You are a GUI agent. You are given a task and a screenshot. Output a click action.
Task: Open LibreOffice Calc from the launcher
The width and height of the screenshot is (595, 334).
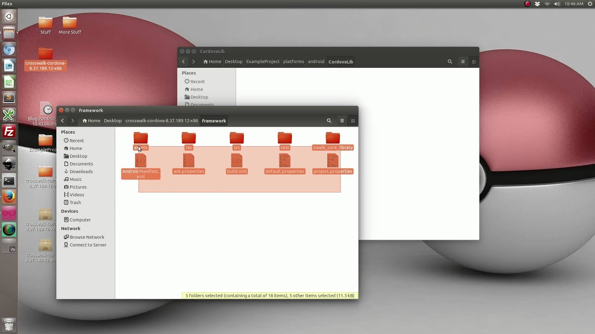[9, 82]
